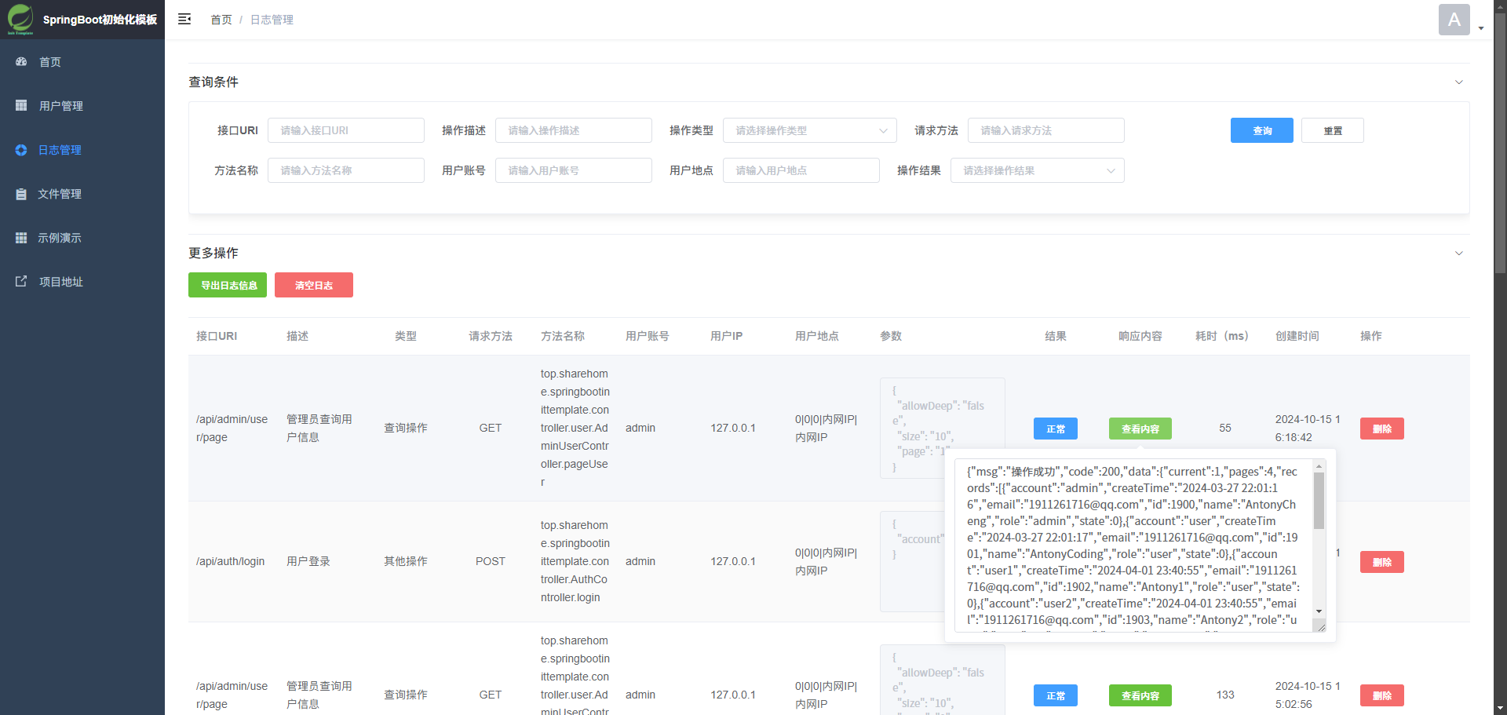Click the 日志管理 sidebar icon
Screen dimensions: 1507x715
coord(21,150)
